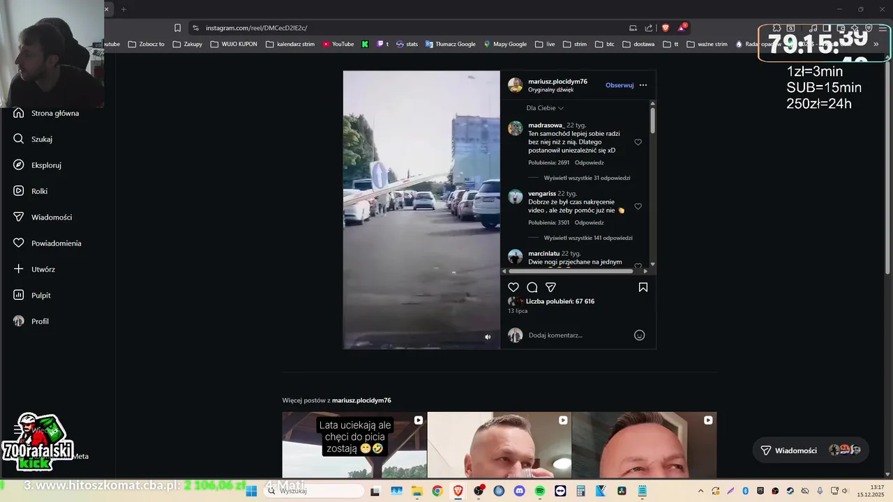Expand all 31 replies to madrasowa_
This screenshot has height=502, width=893.
[x=587, y=178]
